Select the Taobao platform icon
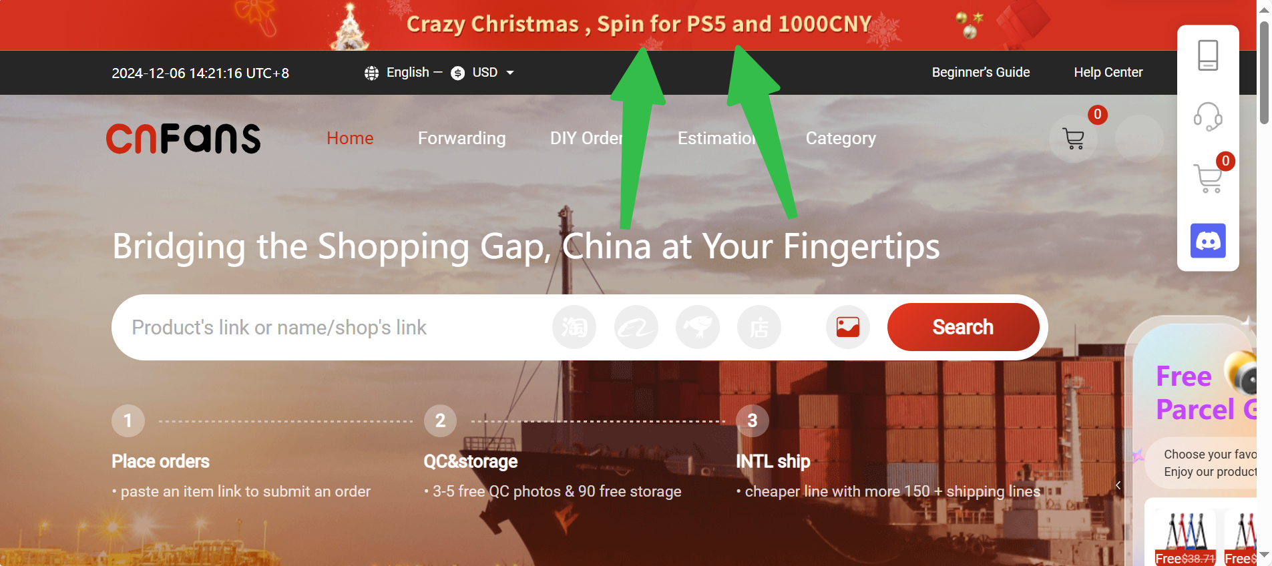Image resolution: width=1272 pixels, height=566 pixels. [574, 327]
